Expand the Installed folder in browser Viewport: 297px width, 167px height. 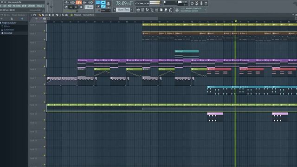click(x=6, y=33)
